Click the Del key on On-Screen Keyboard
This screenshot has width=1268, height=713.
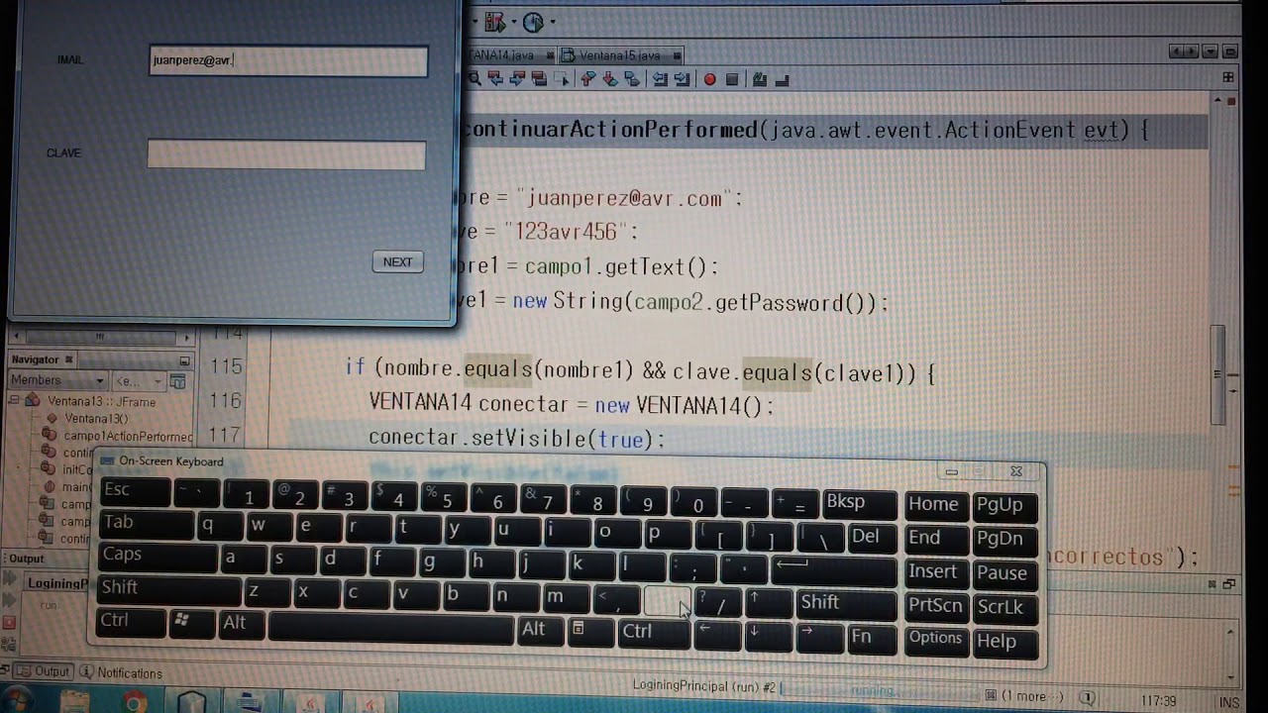(x=872, y=538)
